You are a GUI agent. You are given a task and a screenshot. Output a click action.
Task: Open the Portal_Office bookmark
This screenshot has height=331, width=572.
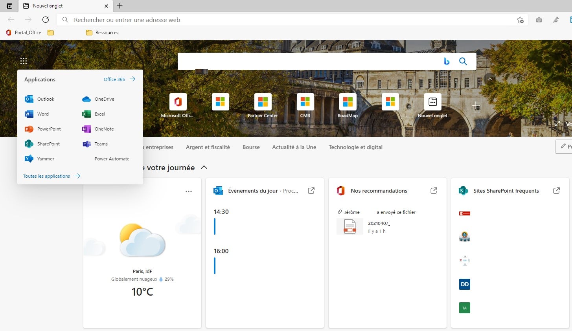click(24, 33)
